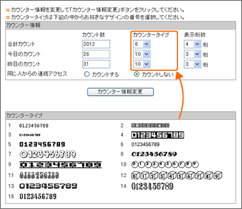The height and width of the screenshot is (209, 242).
Task: Open counter type dropdown for 今日のカウント
Action: [x=142, y=54]
